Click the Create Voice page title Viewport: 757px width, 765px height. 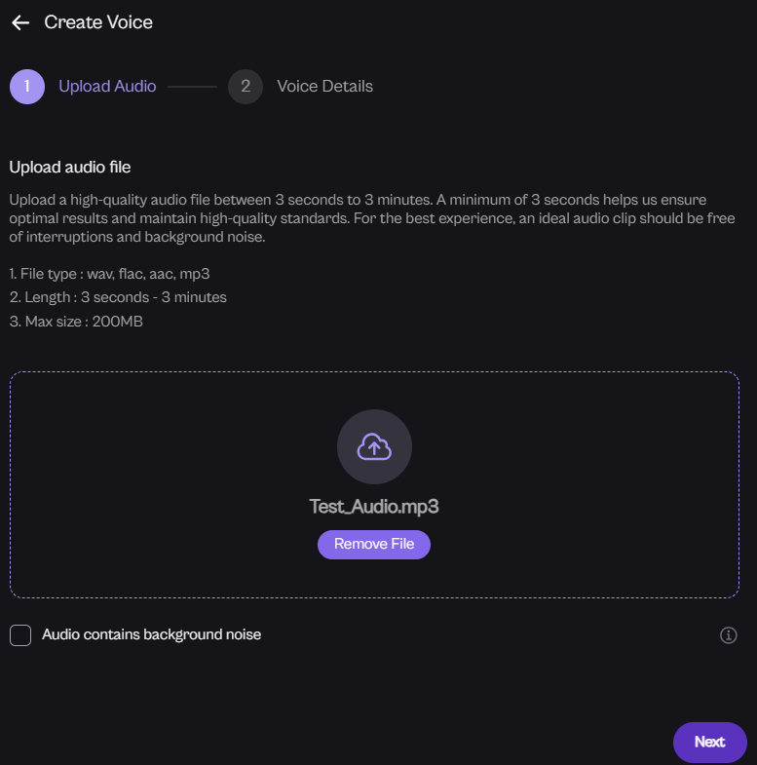pyautogui.click(x=98, y=21)
